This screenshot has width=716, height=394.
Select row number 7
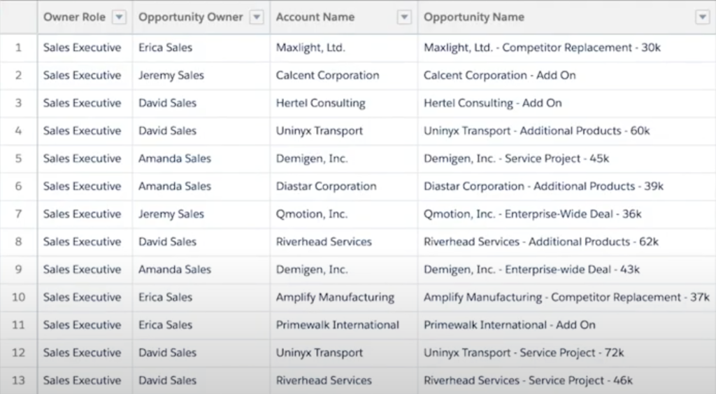[18, 214]
